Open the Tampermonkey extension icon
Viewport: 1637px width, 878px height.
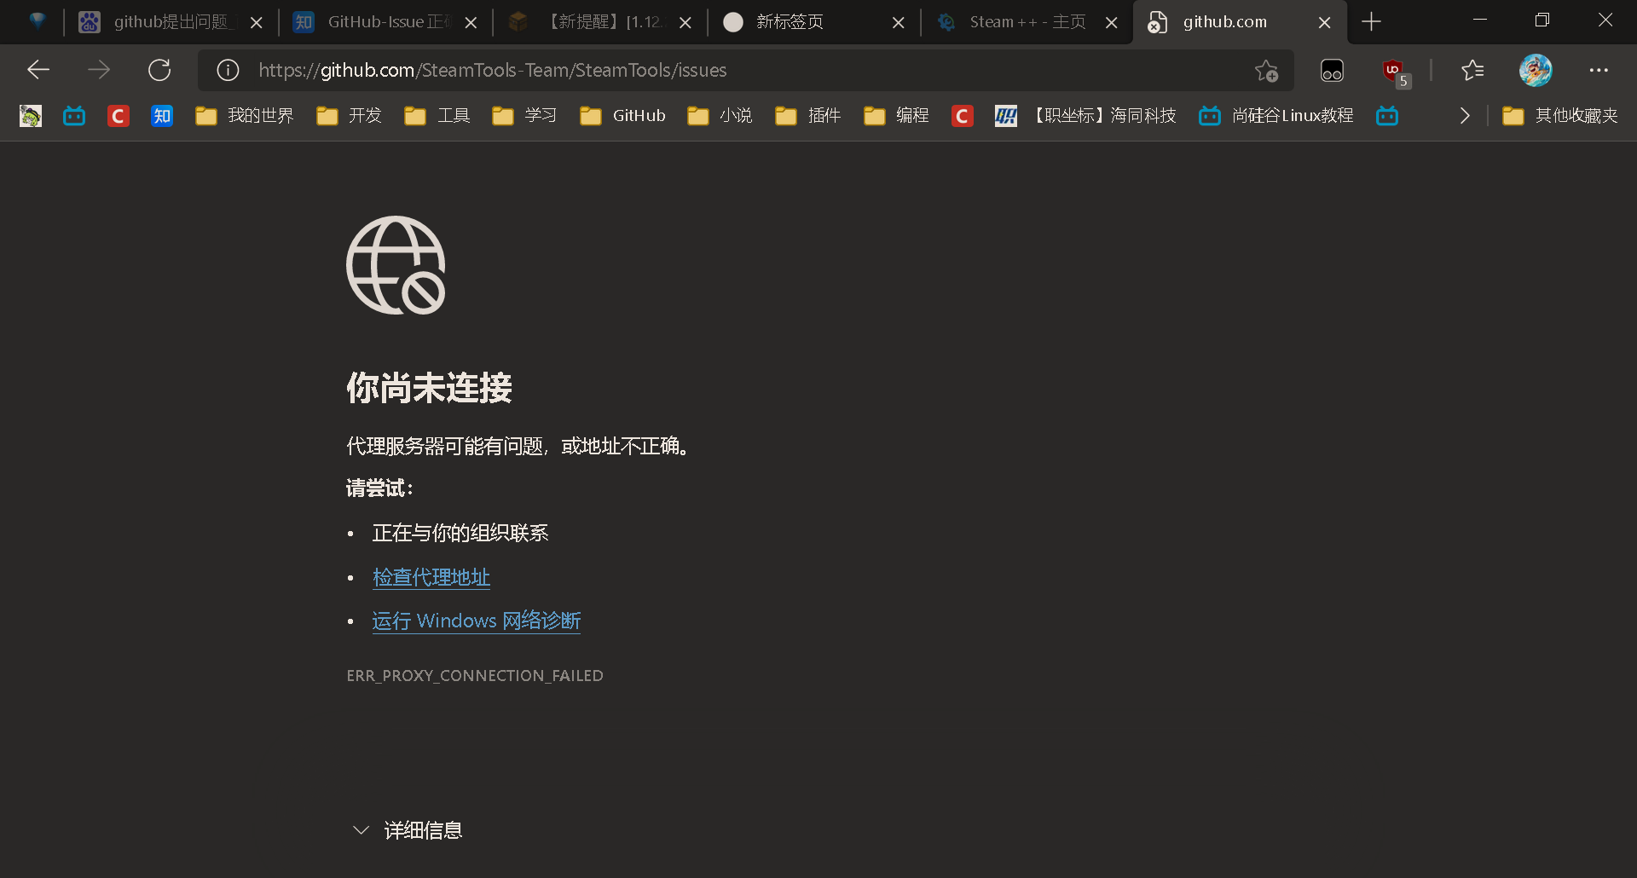[x=1332, y=71]
